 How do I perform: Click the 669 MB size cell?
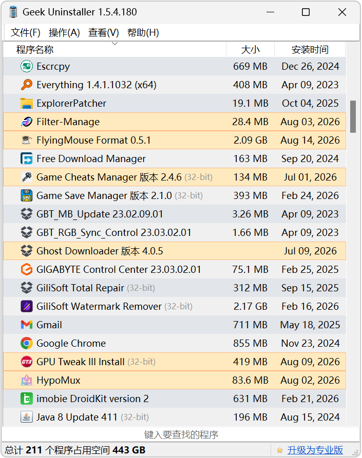pos(250,66)
